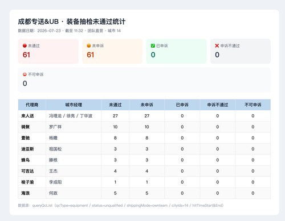Viewport: 285px width, 221px height.
Task: Click city manager 滕根 in 蜂鸟 row
Action: click(x=53, y=160)
